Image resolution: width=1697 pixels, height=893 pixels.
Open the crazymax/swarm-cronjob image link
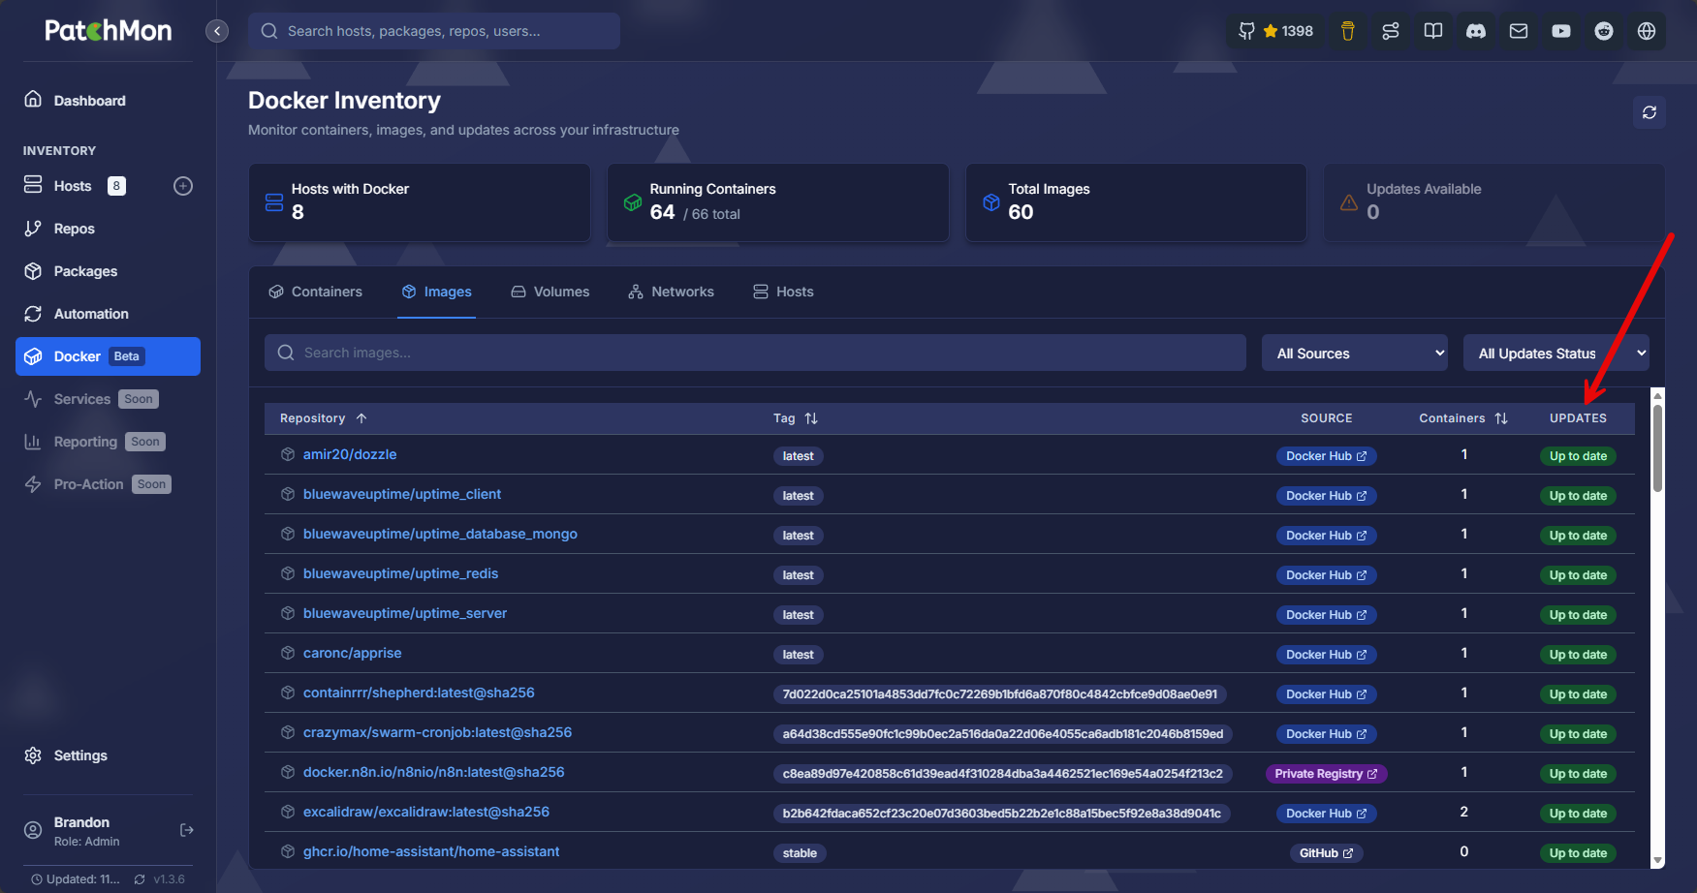[437, 732]
